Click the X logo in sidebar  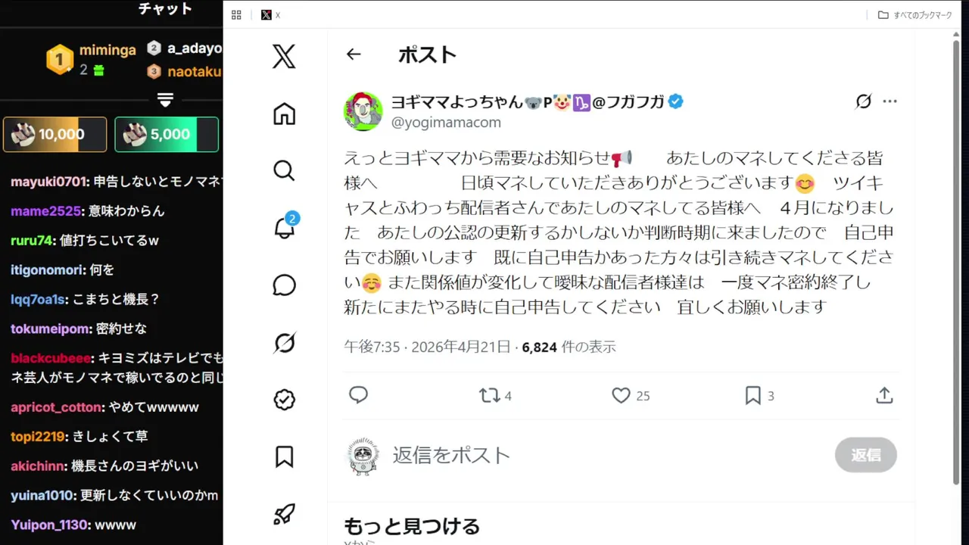284,56
